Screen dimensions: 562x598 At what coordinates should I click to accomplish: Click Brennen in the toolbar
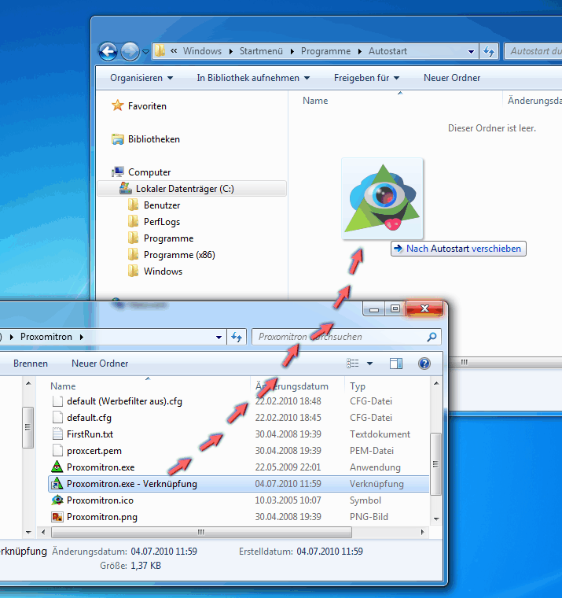pyautogui.click(x=31, y=364)
